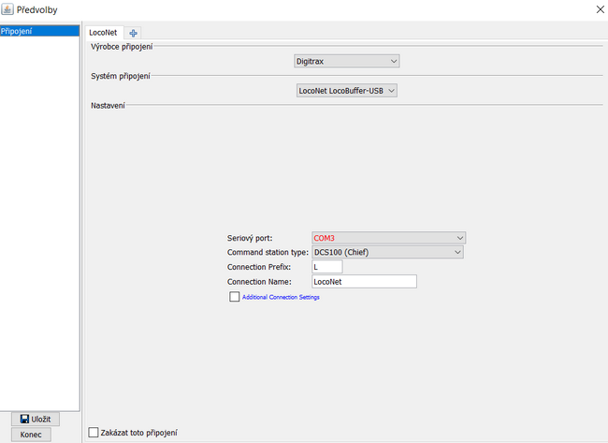Expand the LocoNet LocoBuffer-USB system dropdown
Screen dimensions: 608x443
click(x=346, y=91)
